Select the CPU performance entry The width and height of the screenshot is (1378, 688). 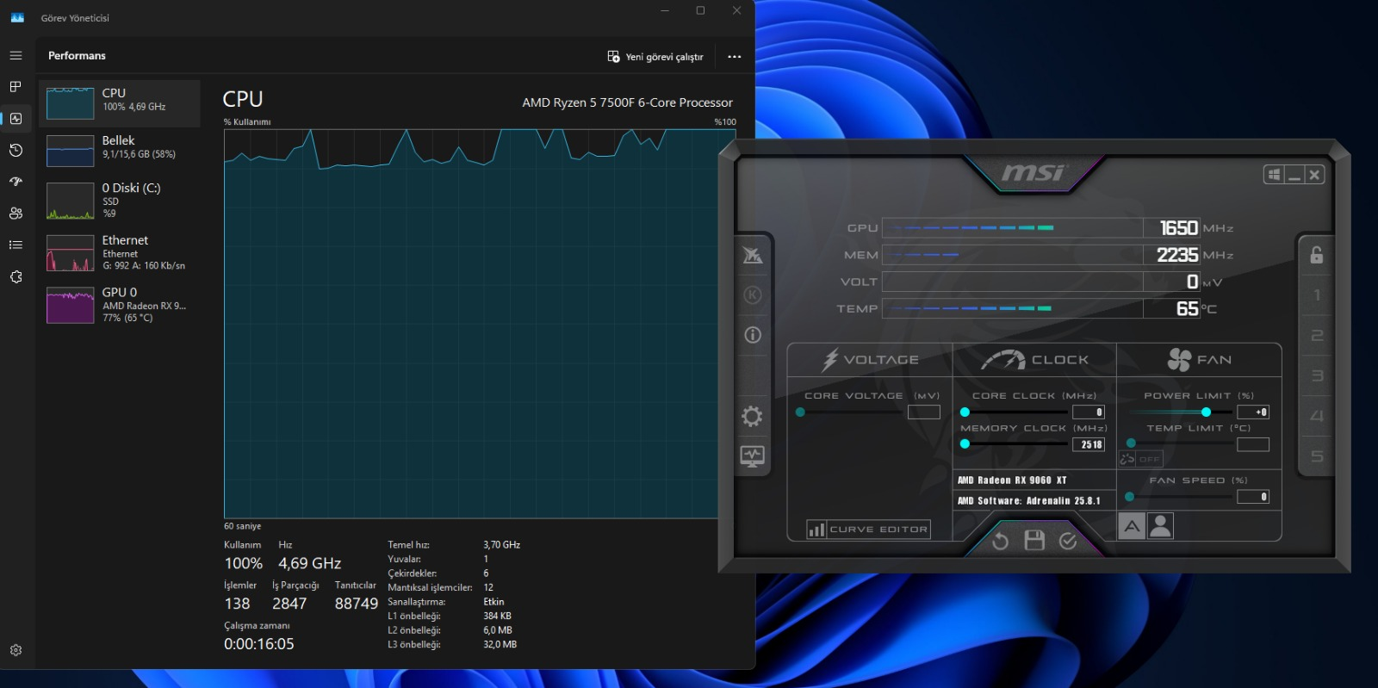pos(120,103)
